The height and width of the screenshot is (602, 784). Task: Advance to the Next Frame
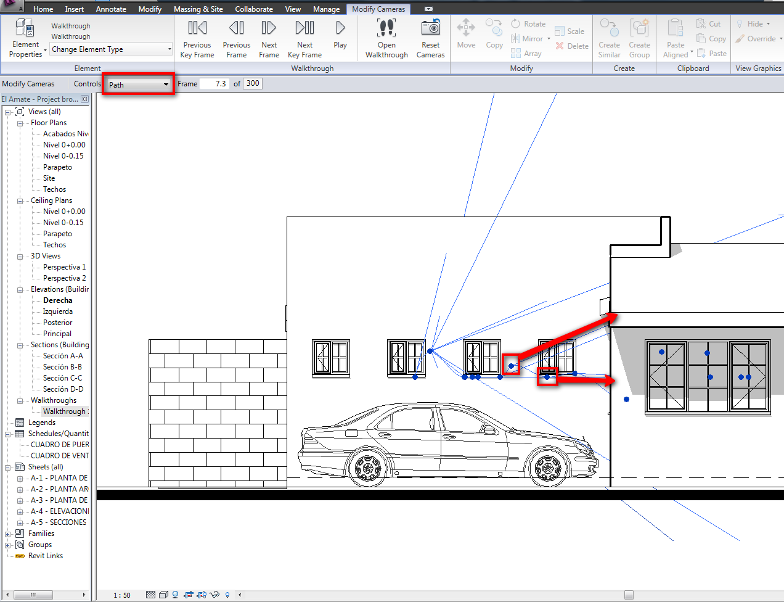[269, 28]
